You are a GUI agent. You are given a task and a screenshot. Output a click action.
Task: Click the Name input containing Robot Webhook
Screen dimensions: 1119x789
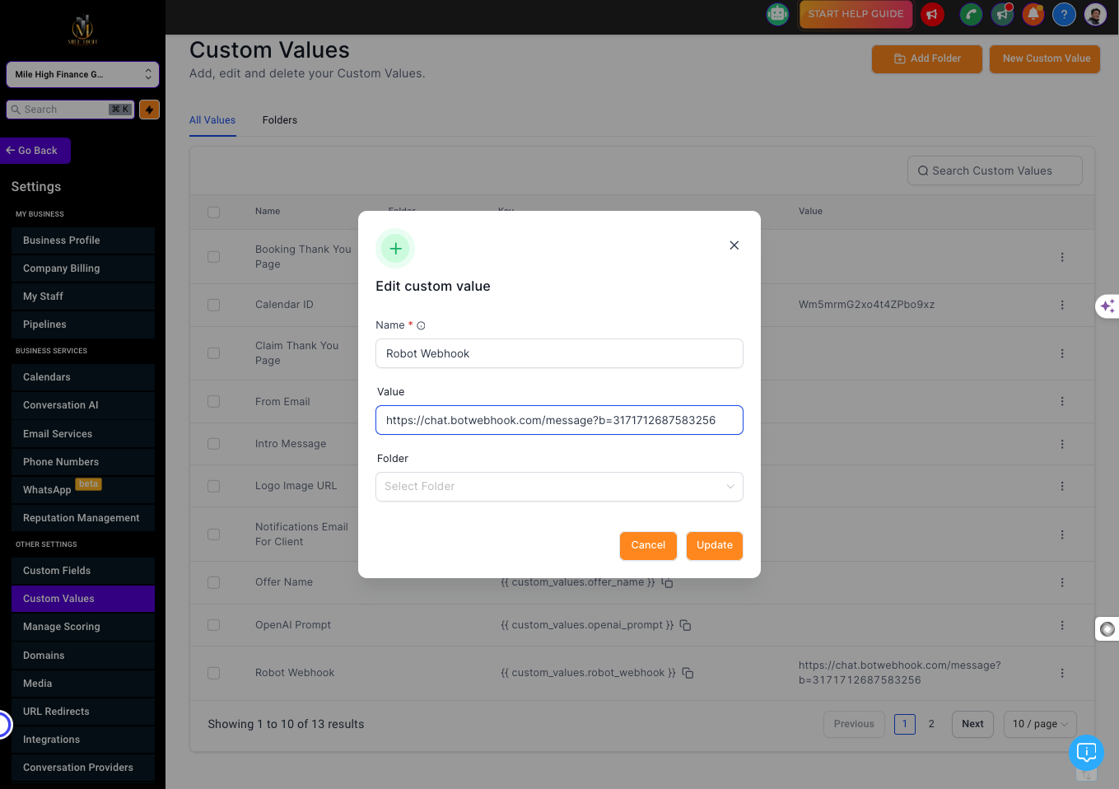click(x=559, y=353)
